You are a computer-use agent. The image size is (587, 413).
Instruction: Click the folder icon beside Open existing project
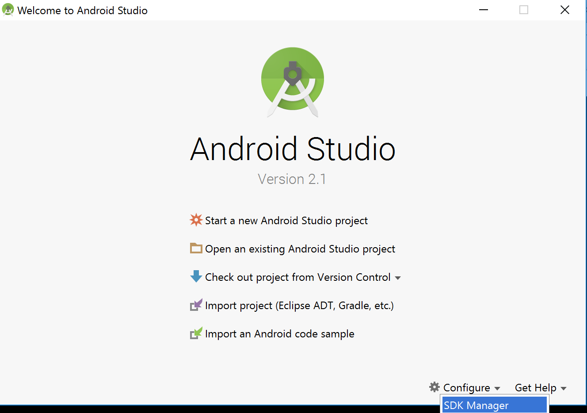(x=196, y=248)
